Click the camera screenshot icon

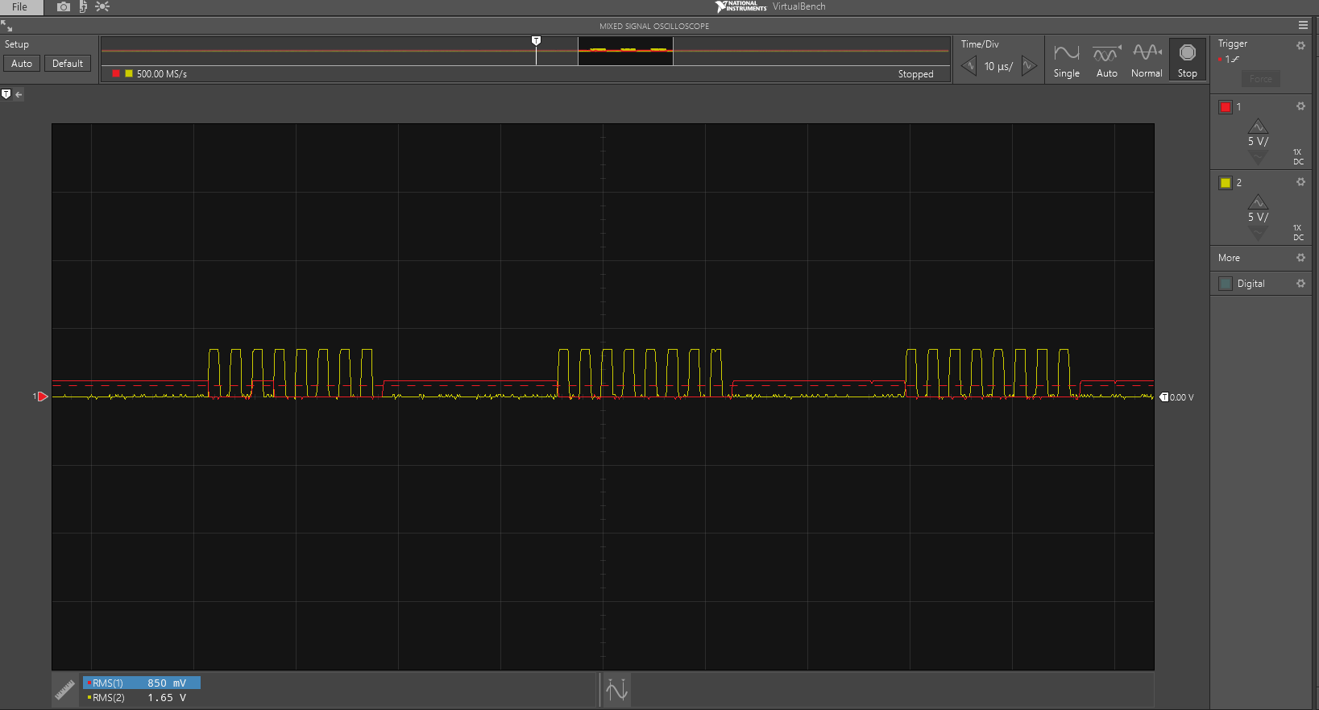(x=64, y=6)
